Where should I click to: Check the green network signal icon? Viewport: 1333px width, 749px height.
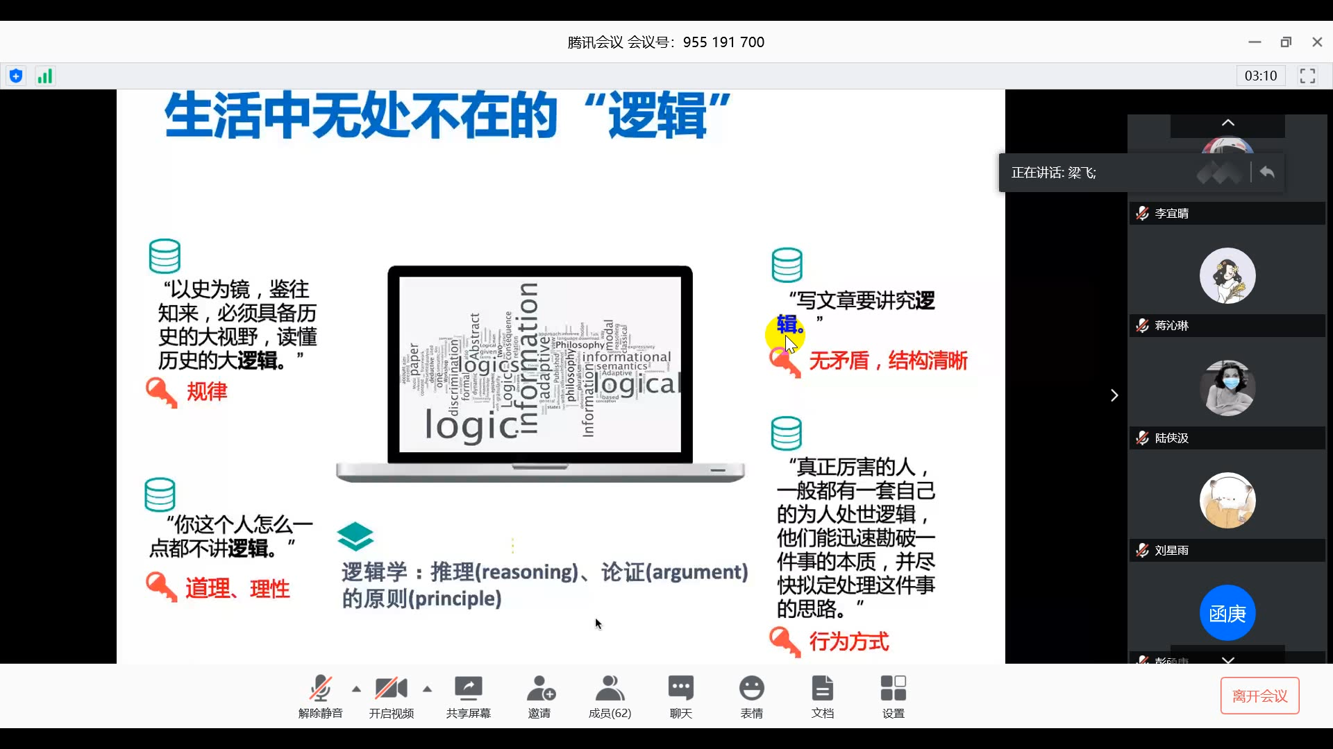point(45,76)
